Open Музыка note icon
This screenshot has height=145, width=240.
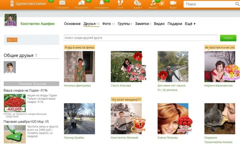click(x=153, y=3)
